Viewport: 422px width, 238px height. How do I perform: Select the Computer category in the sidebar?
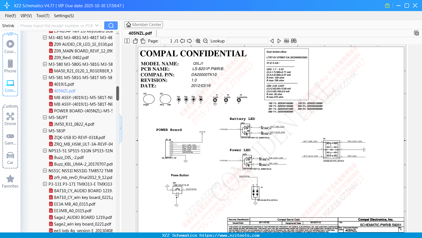point(10,86)
